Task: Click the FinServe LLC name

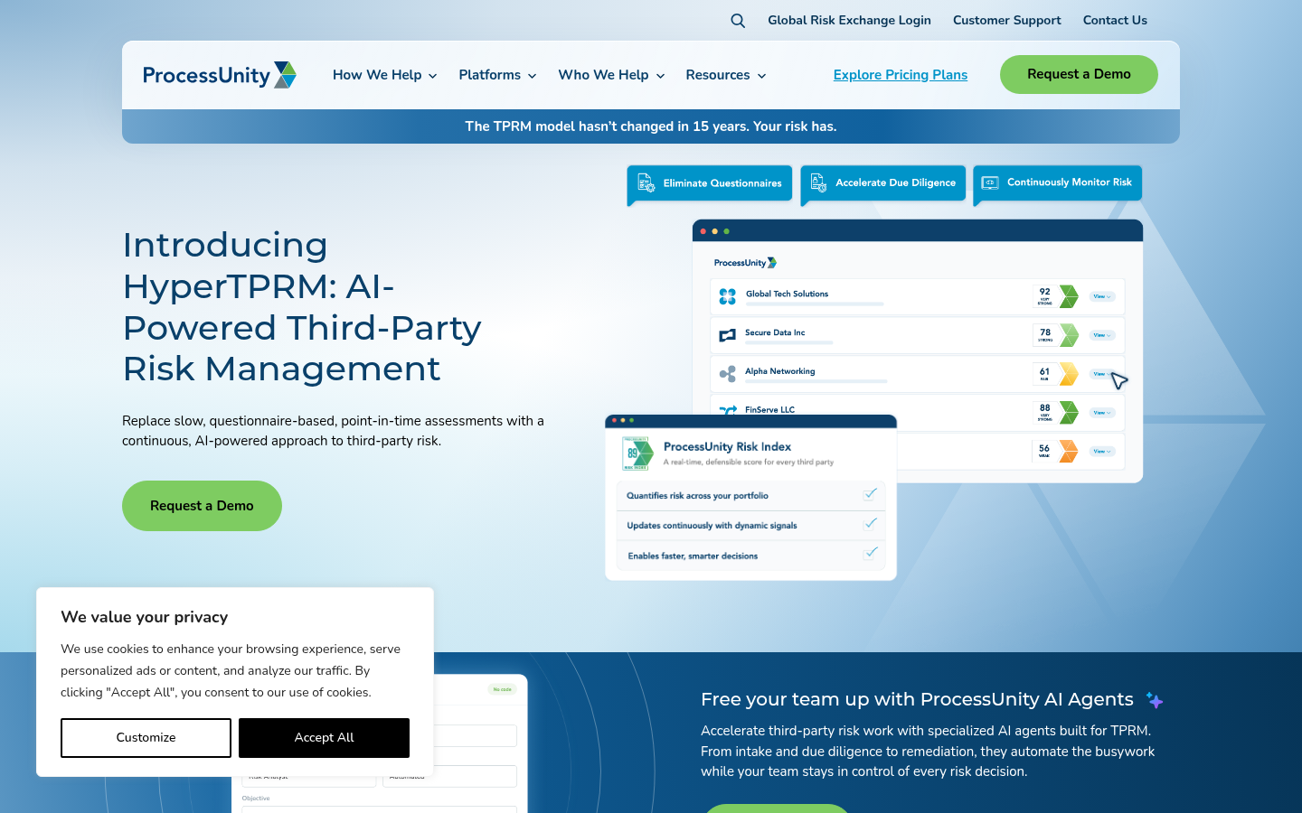Action: [x=769, y=409]
